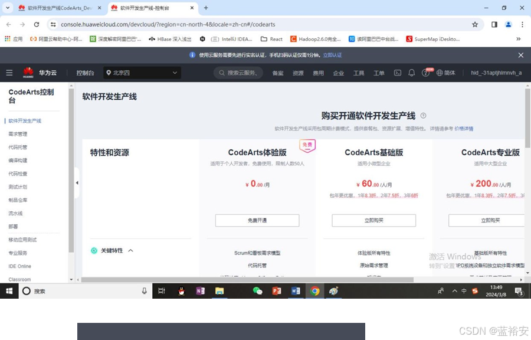Collapse the 关键特性 section
This screenshot has width=531, height=340.
coord(131,251)
